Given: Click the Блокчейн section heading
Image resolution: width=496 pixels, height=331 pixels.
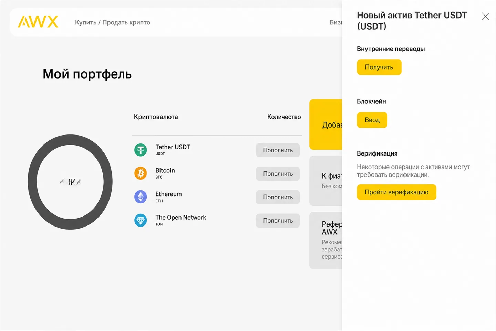Looking at the screenshot, I should (x=371, y=101).
